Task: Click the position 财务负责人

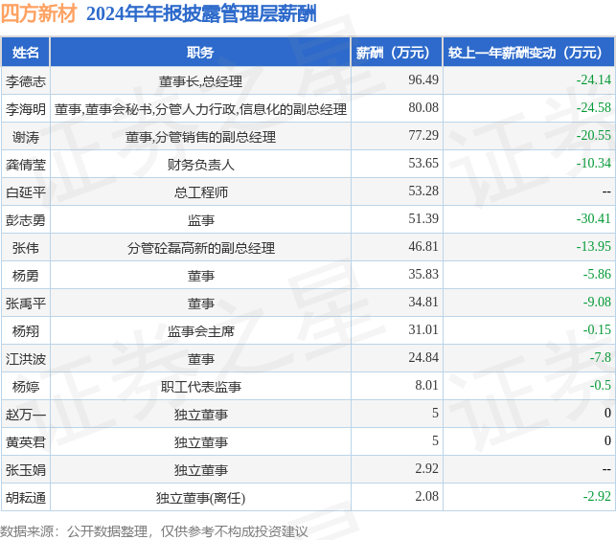Action: 200,165
